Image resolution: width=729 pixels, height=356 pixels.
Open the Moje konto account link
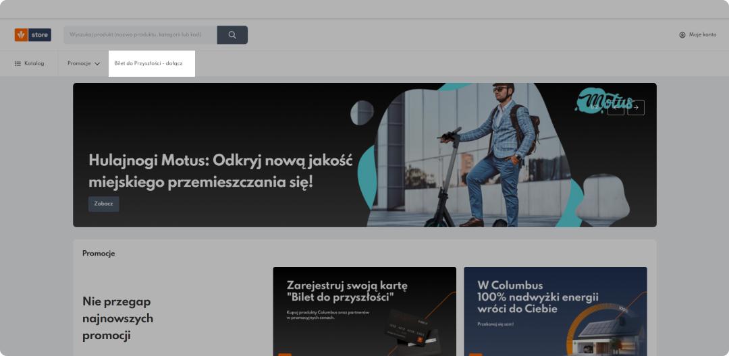697,35
